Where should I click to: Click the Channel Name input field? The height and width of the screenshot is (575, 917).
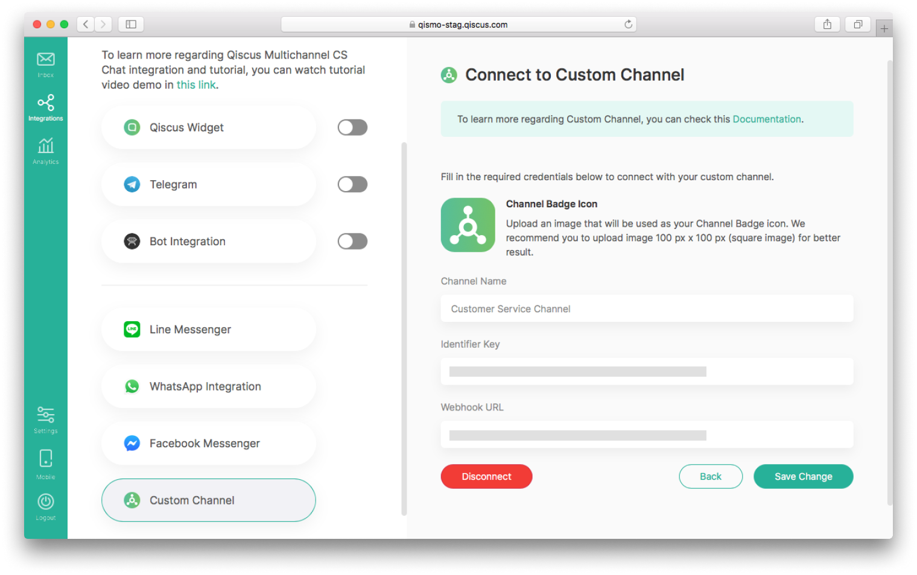tap(647, 309)
